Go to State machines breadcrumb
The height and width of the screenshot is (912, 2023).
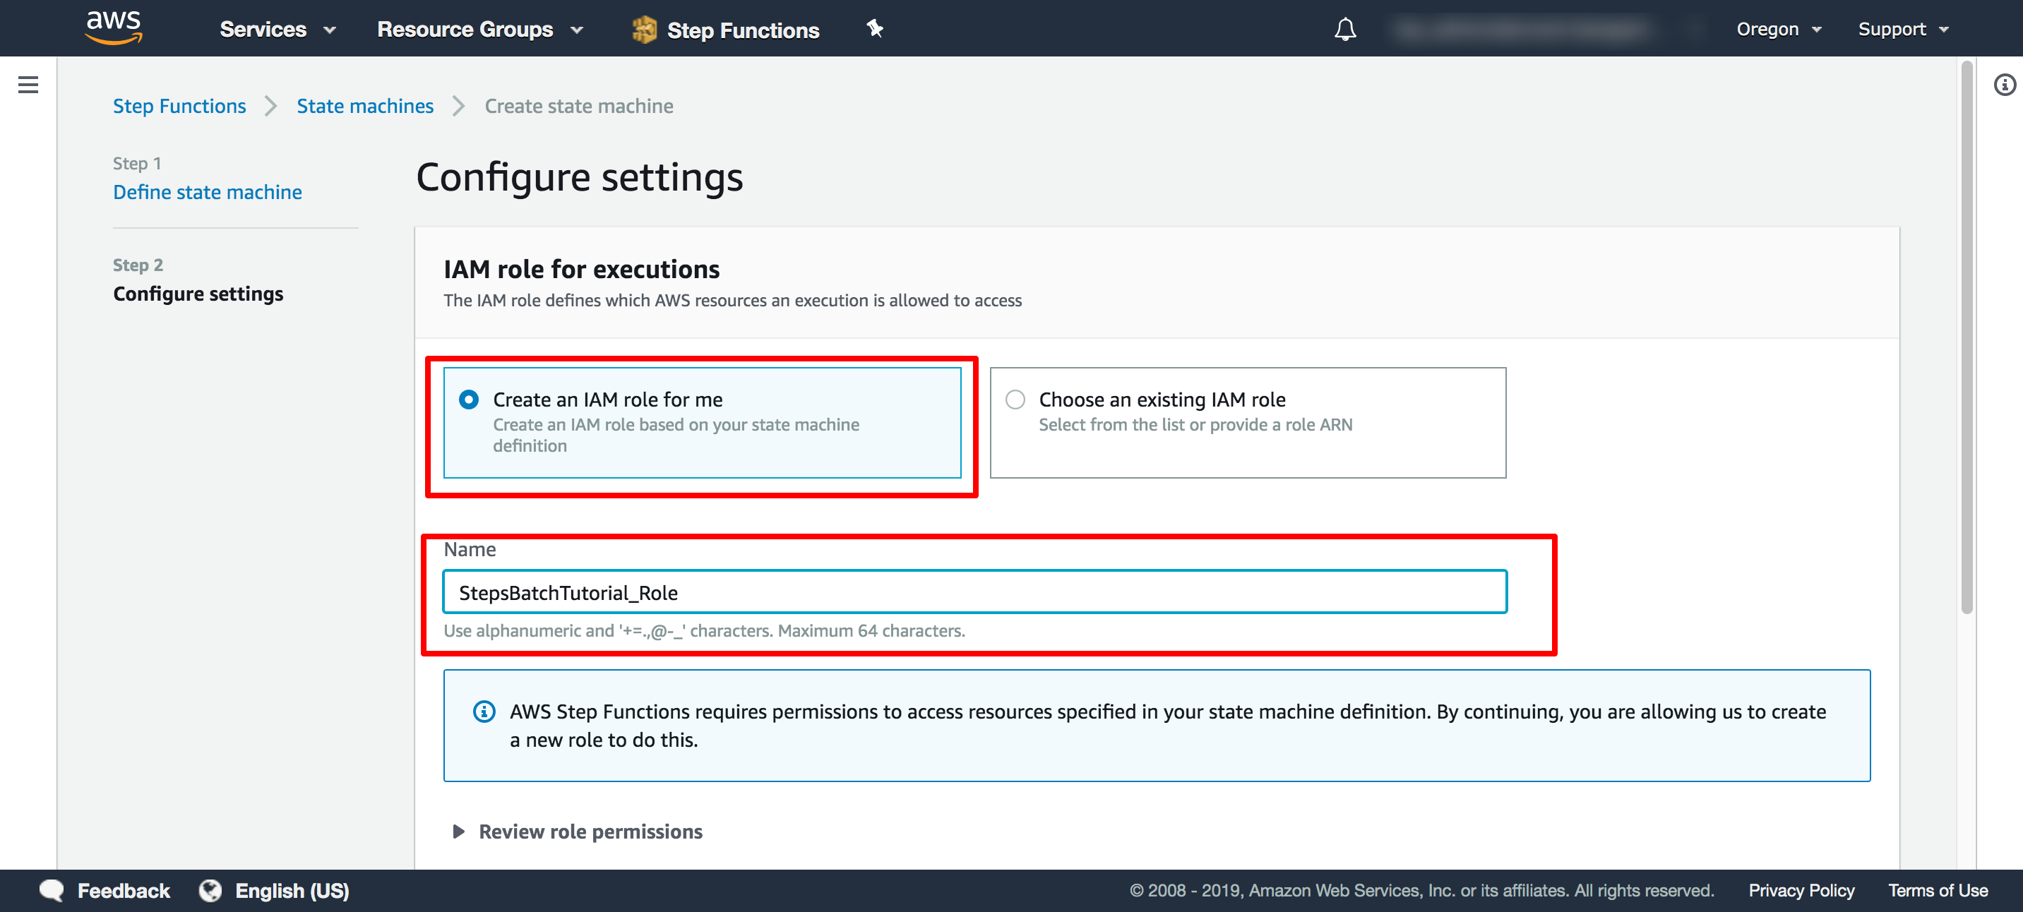click(x=365, y=106)
